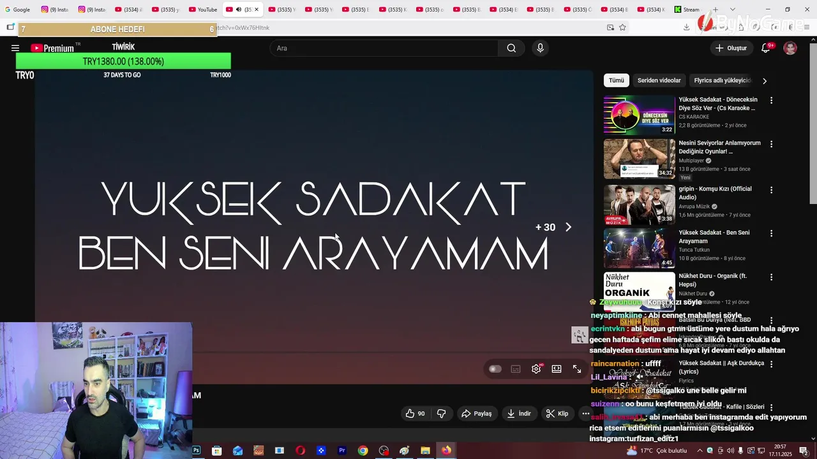Open options for Nükhet Duru Organik video
Image resolution: width=817 pixels, height=459 pixels.
point(771,277)
